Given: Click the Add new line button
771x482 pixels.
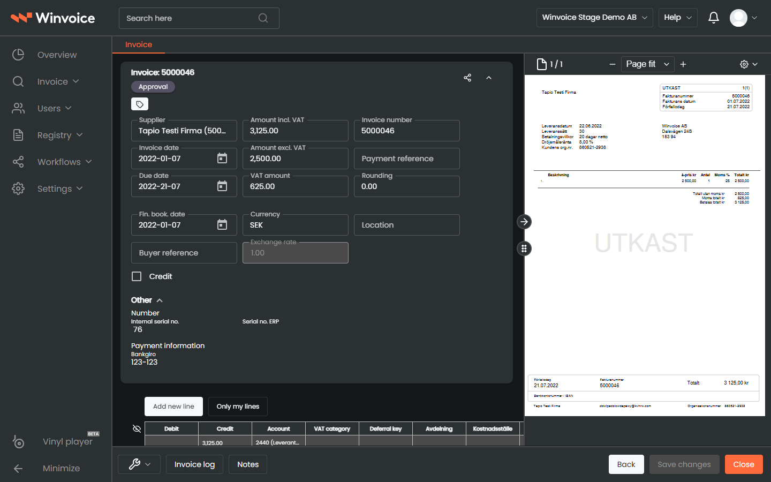Looking at the screenshot, I should point(173,406).
